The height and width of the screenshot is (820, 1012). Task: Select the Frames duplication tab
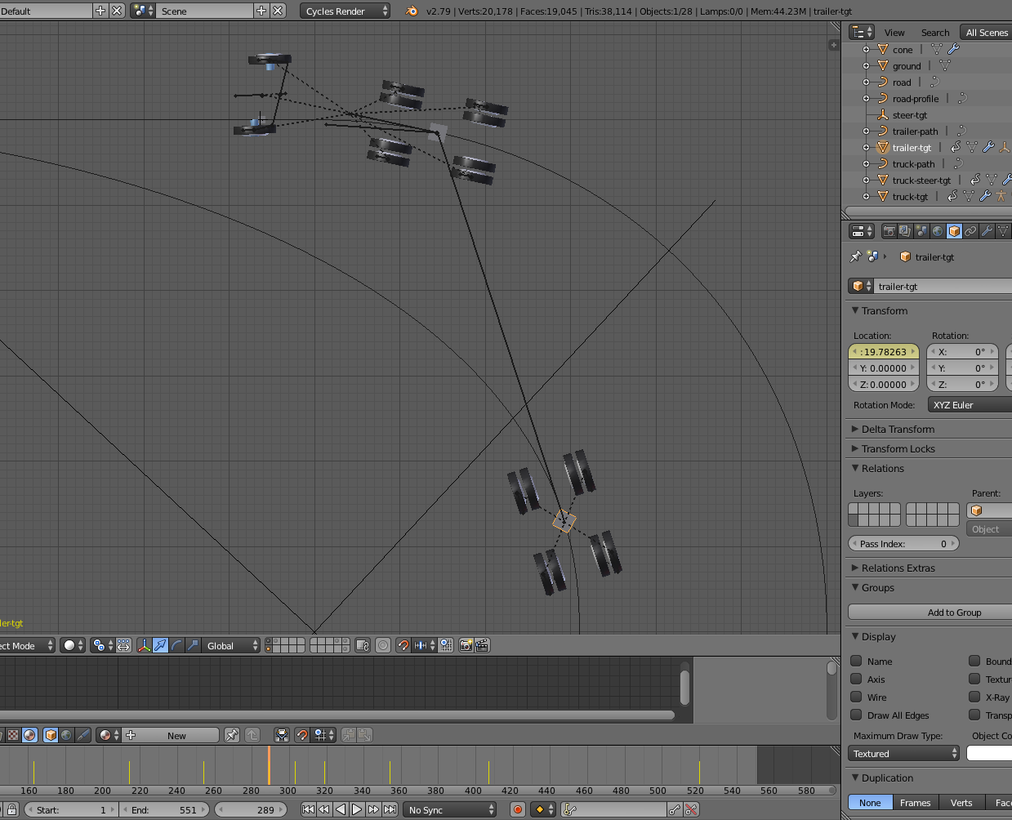915,803
